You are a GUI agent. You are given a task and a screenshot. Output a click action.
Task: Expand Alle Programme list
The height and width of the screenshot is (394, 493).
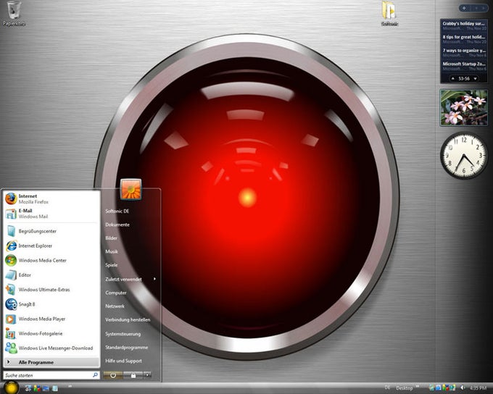click(x=51, y=362)
